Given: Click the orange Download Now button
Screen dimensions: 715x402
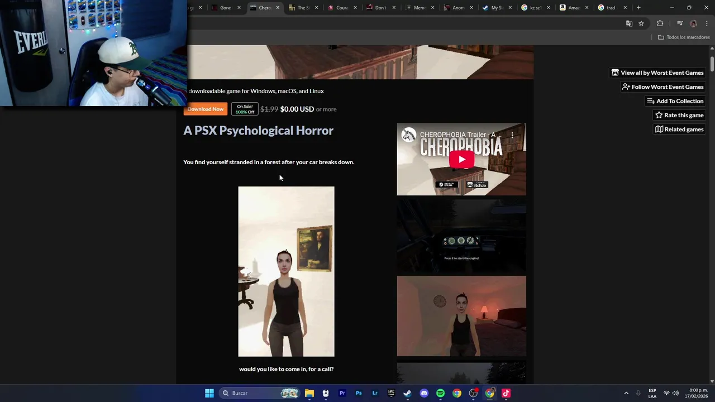Looking at the screenshot, I should 205,109.
